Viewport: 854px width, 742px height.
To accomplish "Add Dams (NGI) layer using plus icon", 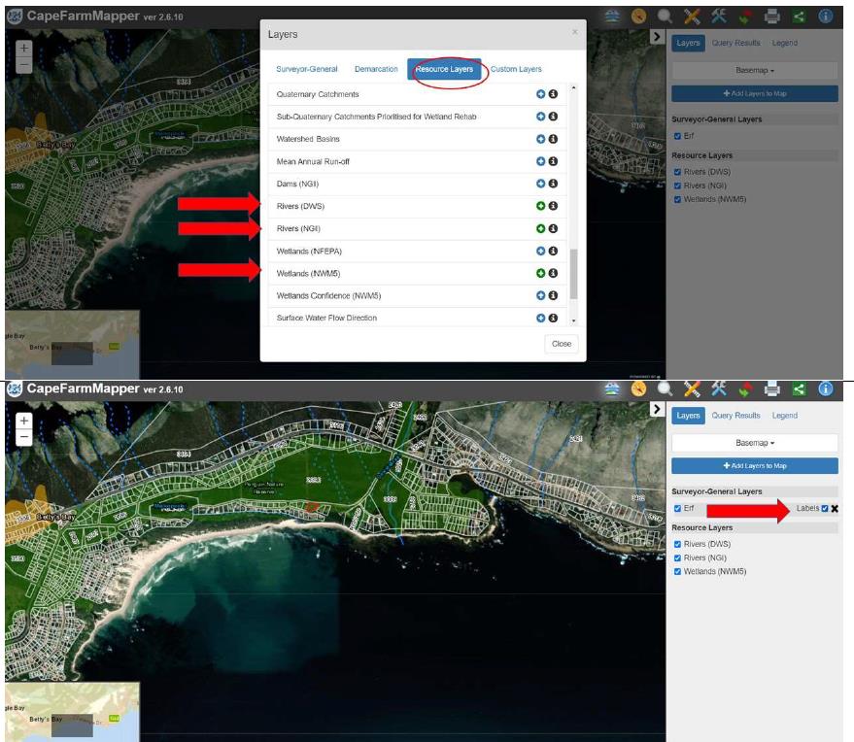I will click(x=540, y=184).
